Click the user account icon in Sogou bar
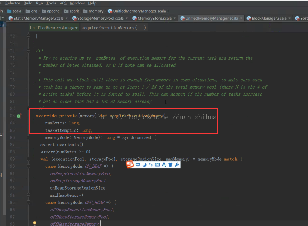Image resolution: width=308 pixels, height=226 pixels. click(164, 165)
